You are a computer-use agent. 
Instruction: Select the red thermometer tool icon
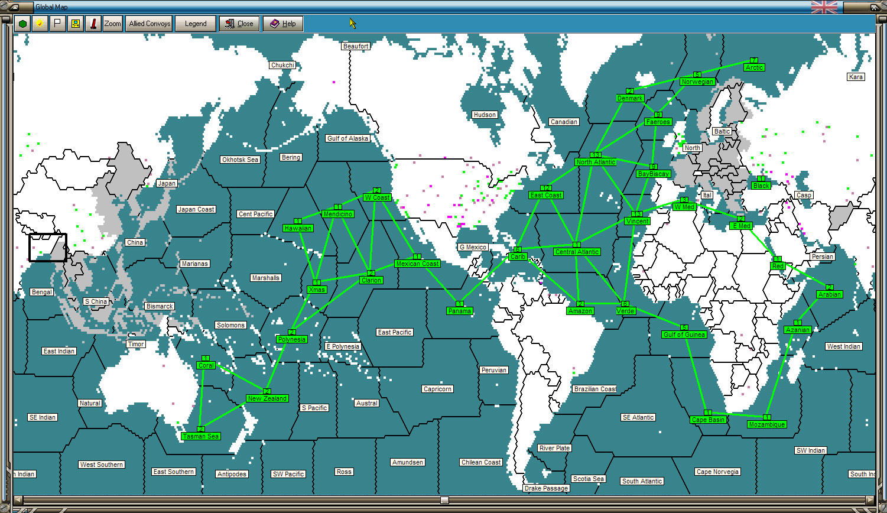[x=93, y=23]
